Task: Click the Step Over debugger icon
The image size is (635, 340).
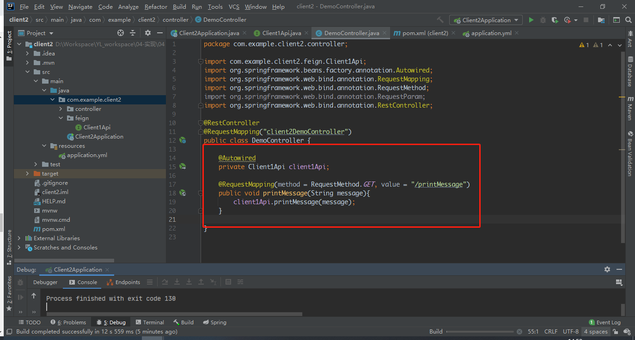Action: tap(165, 282)
